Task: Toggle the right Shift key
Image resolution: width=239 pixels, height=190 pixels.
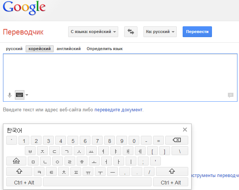Action: coord(172,171)
